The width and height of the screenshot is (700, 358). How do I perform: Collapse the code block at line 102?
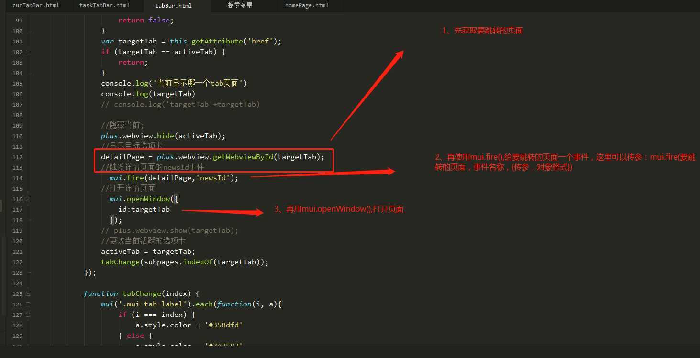click(28, 52)
